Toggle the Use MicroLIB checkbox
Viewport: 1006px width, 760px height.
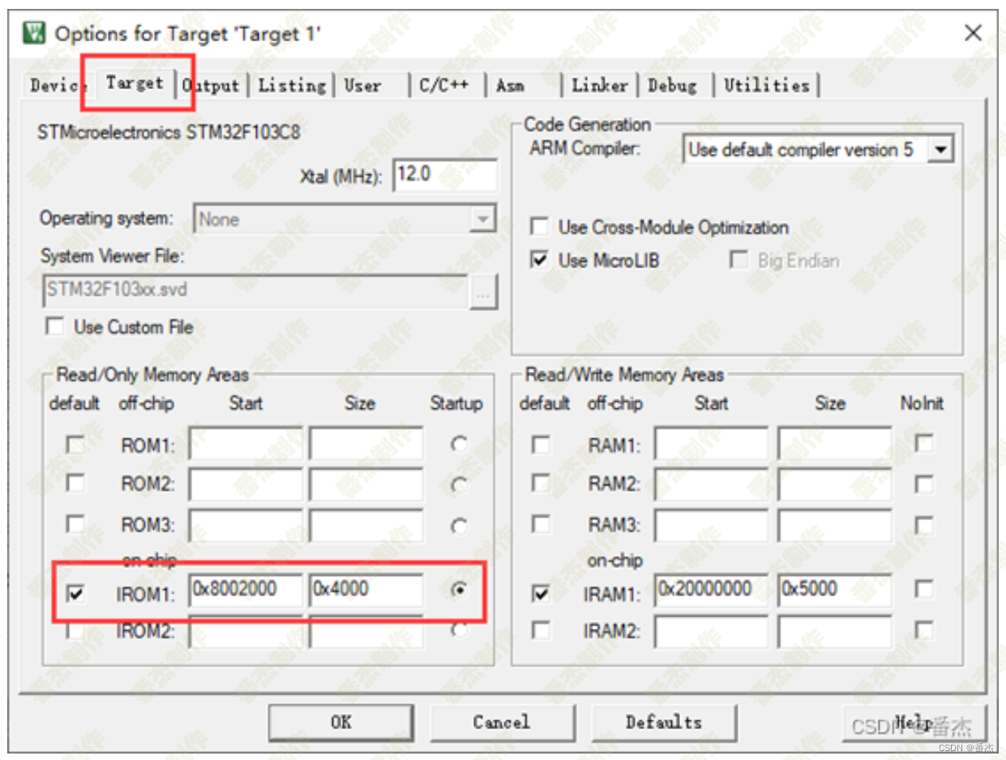[539, 260]
